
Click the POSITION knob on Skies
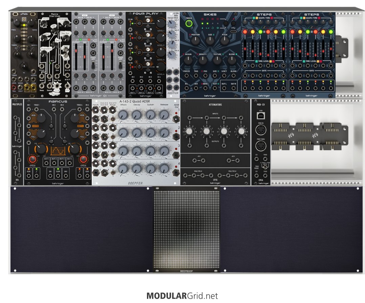coord(195,41)
